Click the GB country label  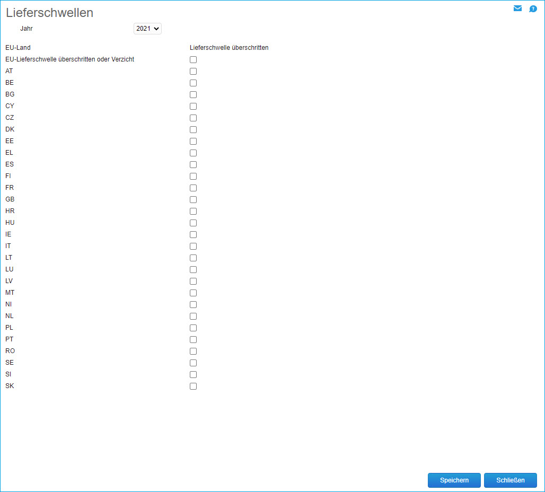(10, 199)
